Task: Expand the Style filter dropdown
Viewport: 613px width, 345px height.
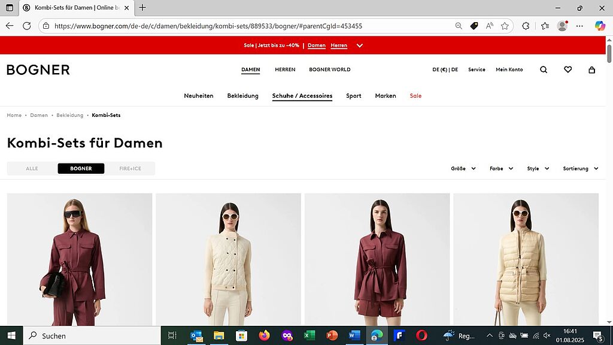Action: [538, 168]
